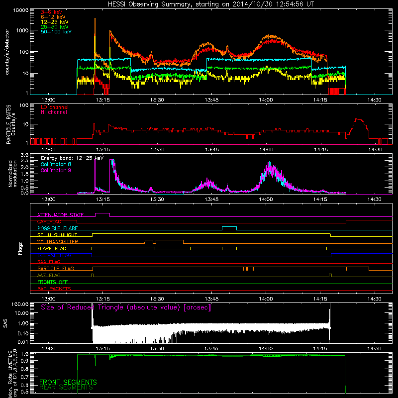Screen dimensions: 398x398
Task: Click the BAD_PACKETS flag label
Action: tap(54, 289)
